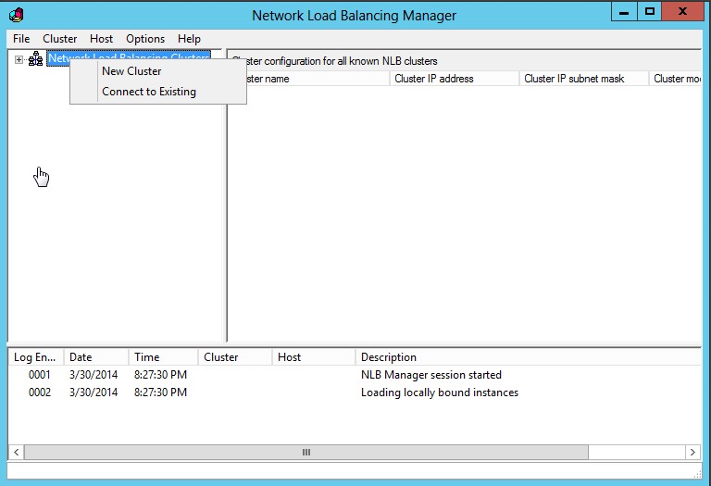Open the Options menu
Image resolution: width=711 pixels, height=486 pixels.
point(145,39)
